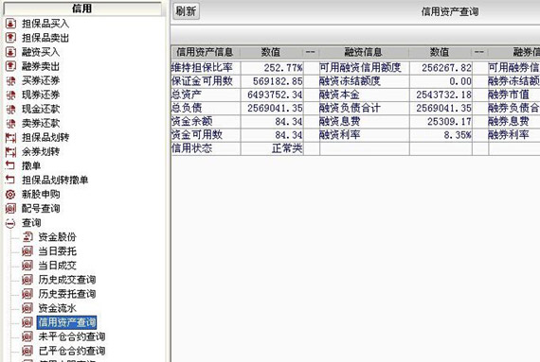This screenshot has height=362, width=540.
Task: Select 历史委托查询 under 查询
Action: point(67,294)
